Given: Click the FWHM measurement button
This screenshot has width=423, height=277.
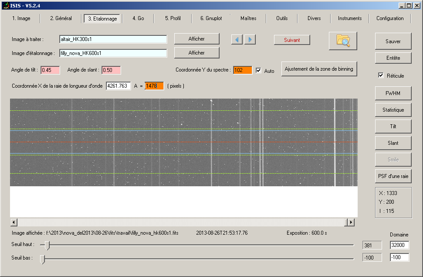Looking at the screenshot, I should coord(393,93).
